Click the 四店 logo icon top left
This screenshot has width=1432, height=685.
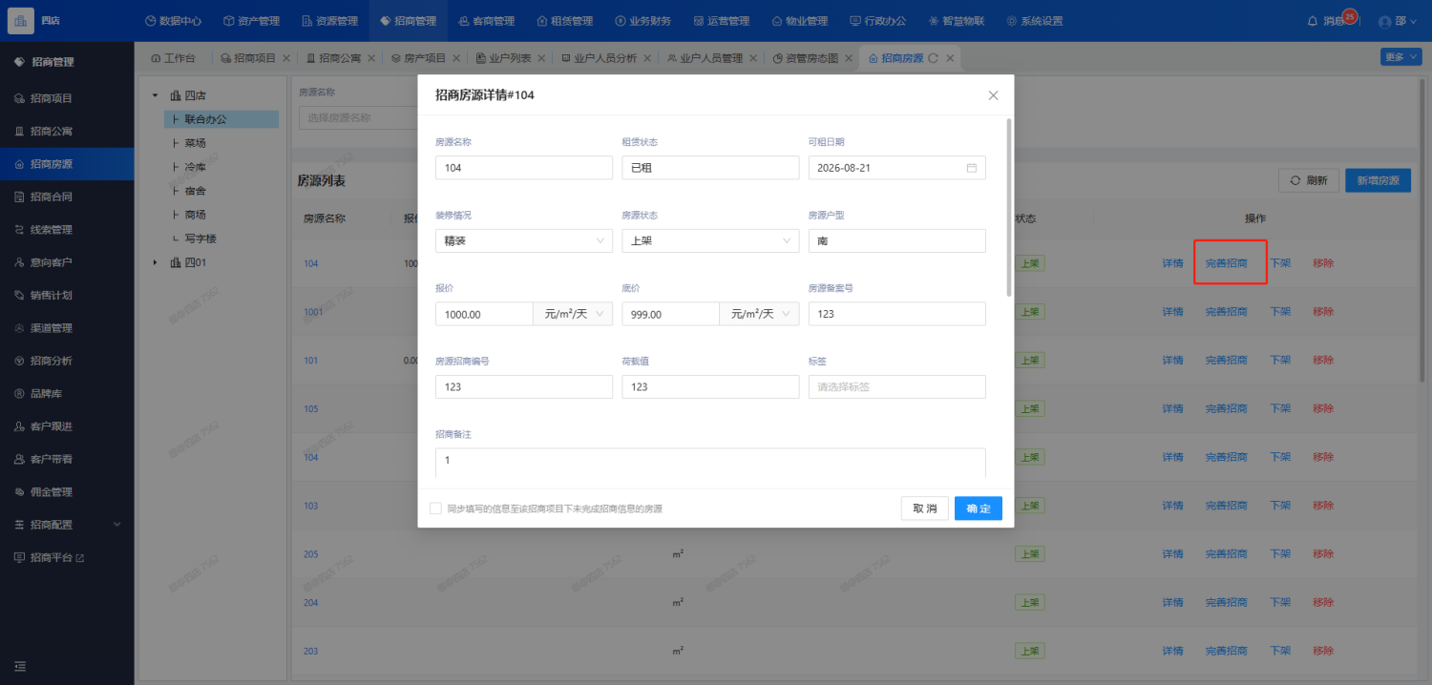(x=21, y=20)
